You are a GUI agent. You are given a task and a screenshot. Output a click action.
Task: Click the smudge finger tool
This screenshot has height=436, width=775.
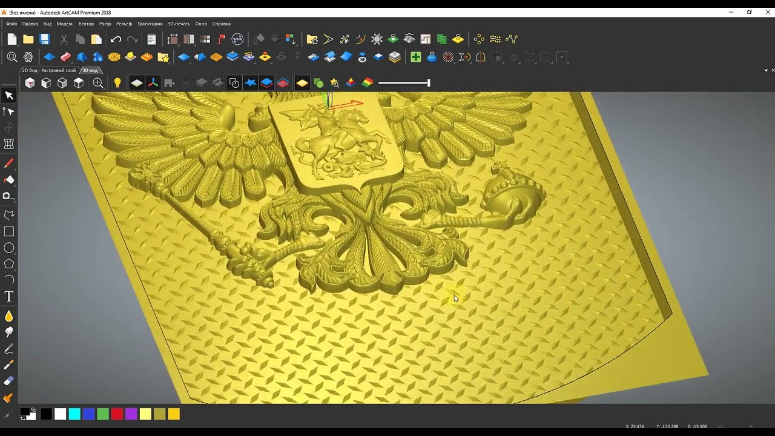[x=9, y=332]
